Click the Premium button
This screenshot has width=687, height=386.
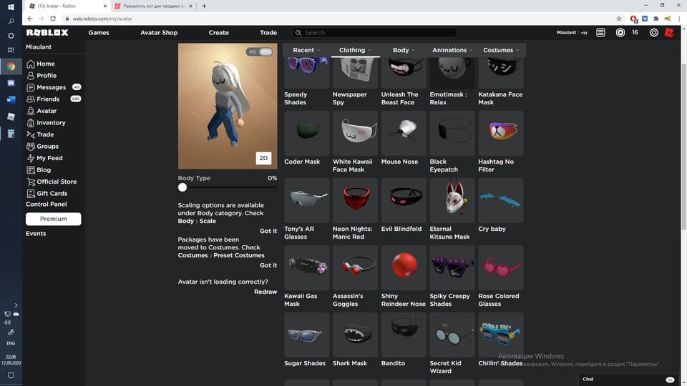53,219
